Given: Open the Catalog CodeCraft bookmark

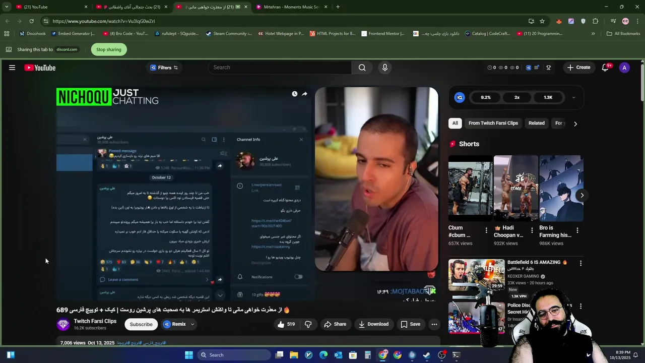Looking at the screenshot, I should click(x=487, y=34).
